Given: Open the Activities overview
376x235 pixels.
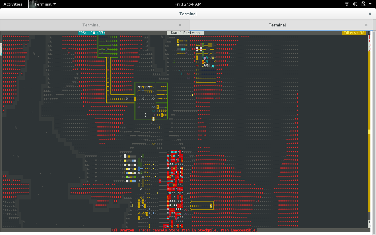Looking at the screenshot, I should point(13,4).
